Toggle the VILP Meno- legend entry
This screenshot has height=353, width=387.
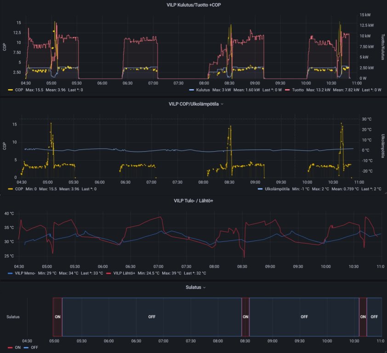click(x=25, y=273)
